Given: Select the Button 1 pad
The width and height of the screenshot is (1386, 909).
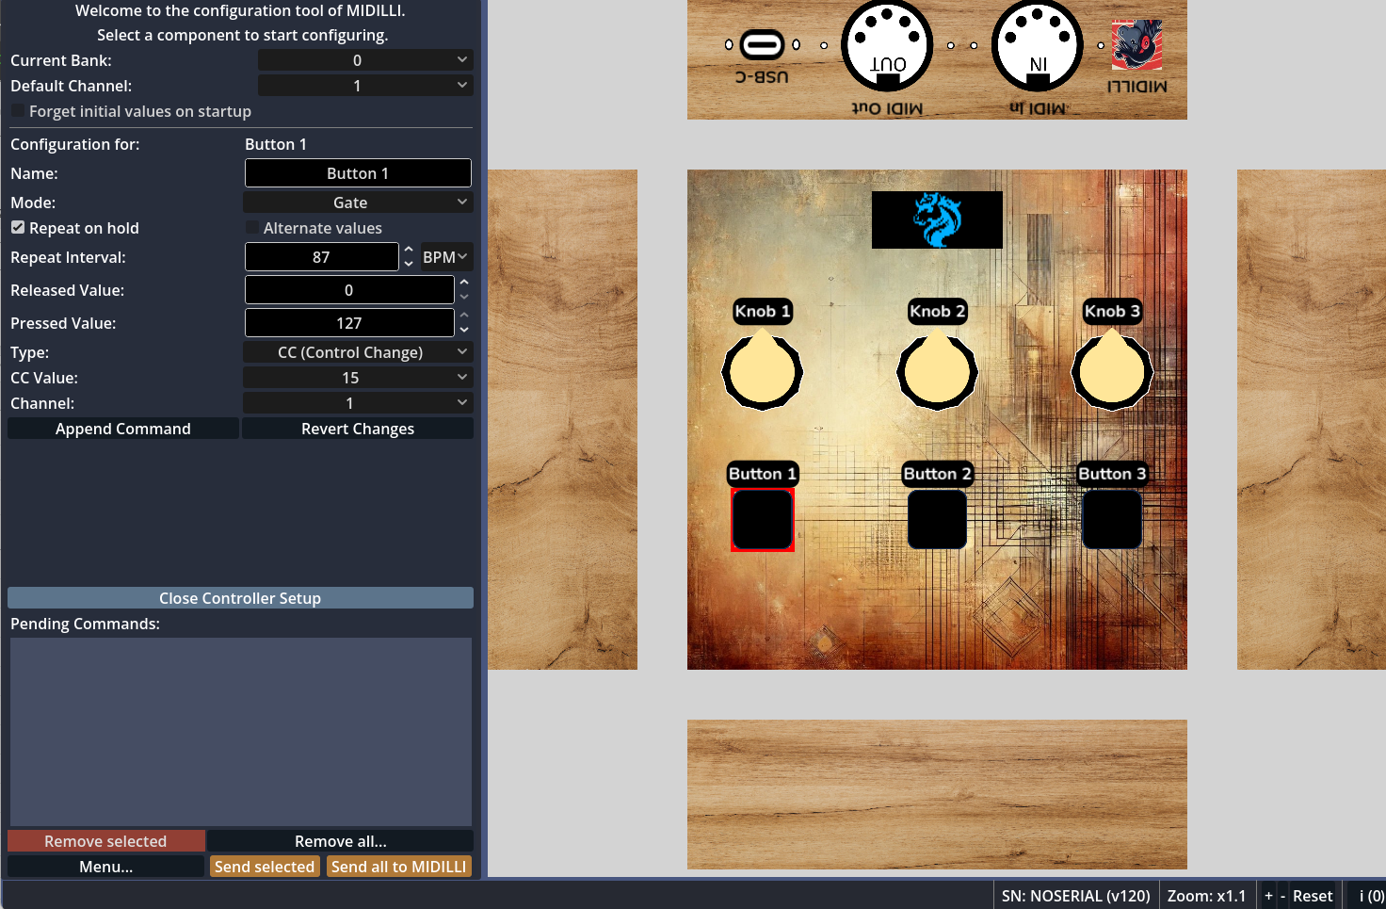Looking at the screenshot, I should tap(763, 519).
